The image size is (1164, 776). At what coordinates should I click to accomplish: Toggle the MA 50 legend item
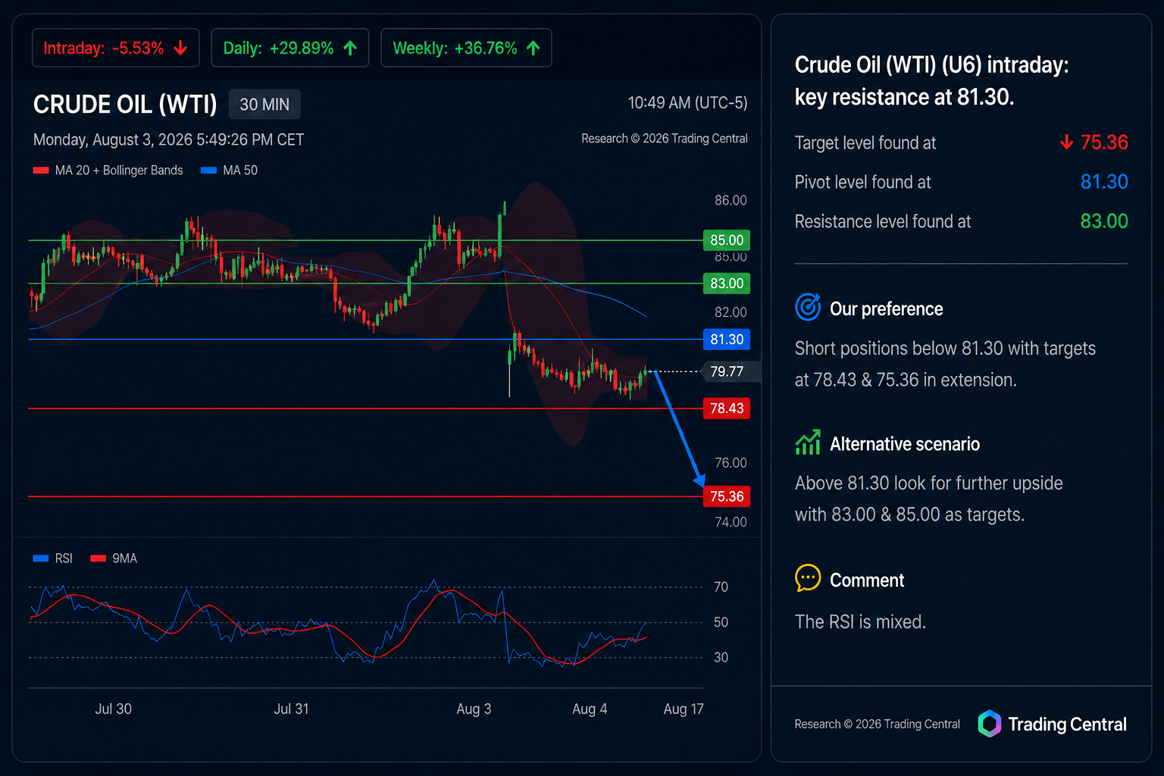click(x=229, y=171)
